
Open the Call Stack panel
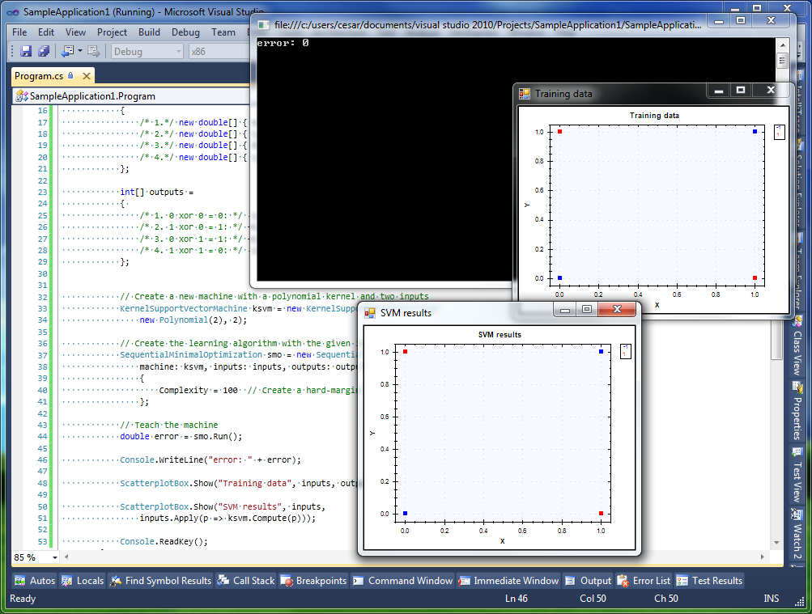pos(246,580)
